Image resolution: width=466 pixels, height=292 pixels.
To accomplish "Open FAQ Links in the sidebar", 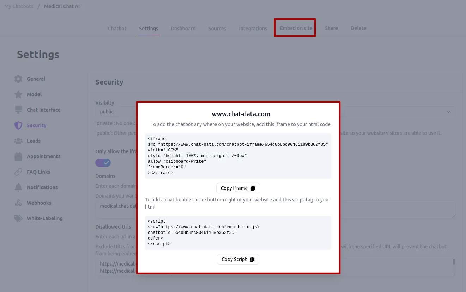I will click(x=38, y=172).
